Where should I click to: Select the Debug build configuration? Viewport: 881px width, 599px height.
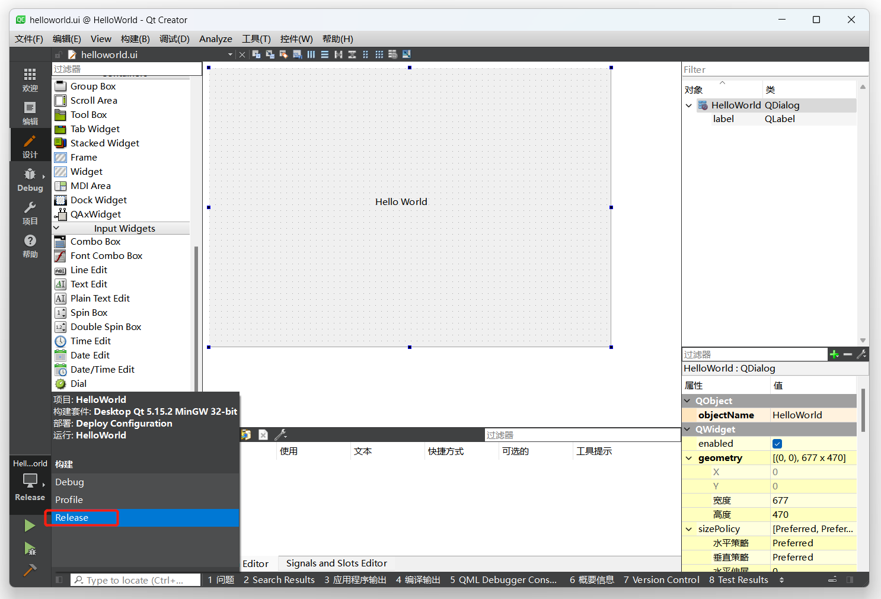146,482
